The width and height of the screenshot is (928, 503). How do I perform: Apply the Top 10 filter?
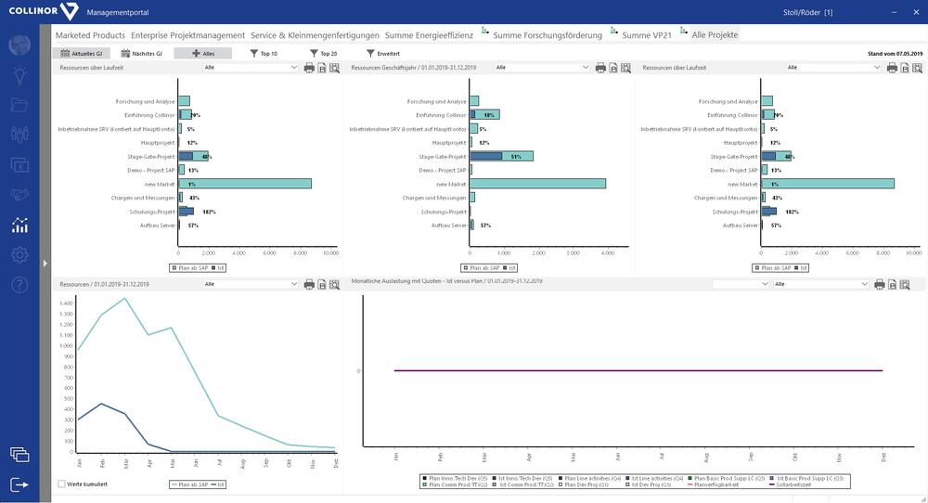click(264, 54)
